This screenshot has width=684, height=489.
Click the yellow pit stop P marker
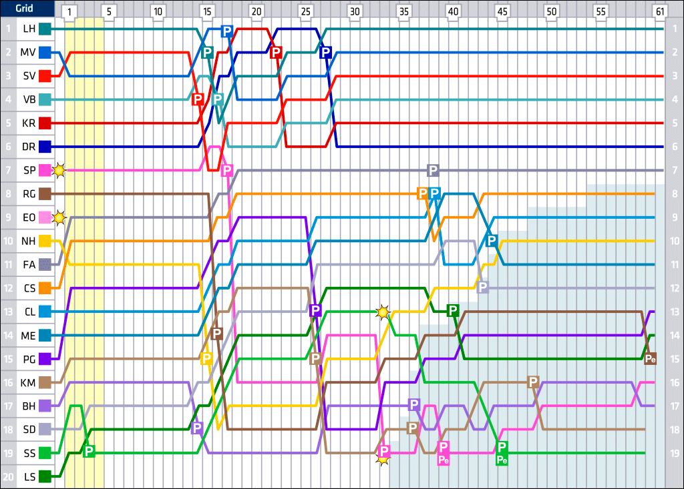[206, 358]
